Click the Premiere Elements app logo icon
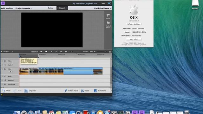This screenshot has width=203, height=114. click(x=3, y=3)
